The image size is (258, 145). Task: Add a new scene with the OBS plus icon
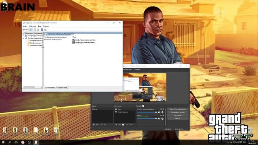pos(94,124)
